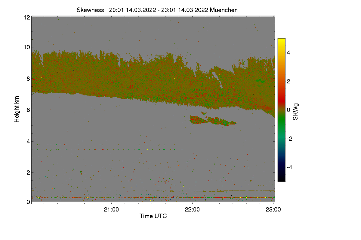Click the 12 height tick label
The width and height of the screenshot is (361, 240).
[26, 17]
